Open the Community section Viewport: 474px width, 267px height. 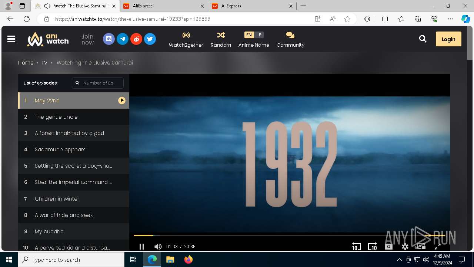point(290,39)
